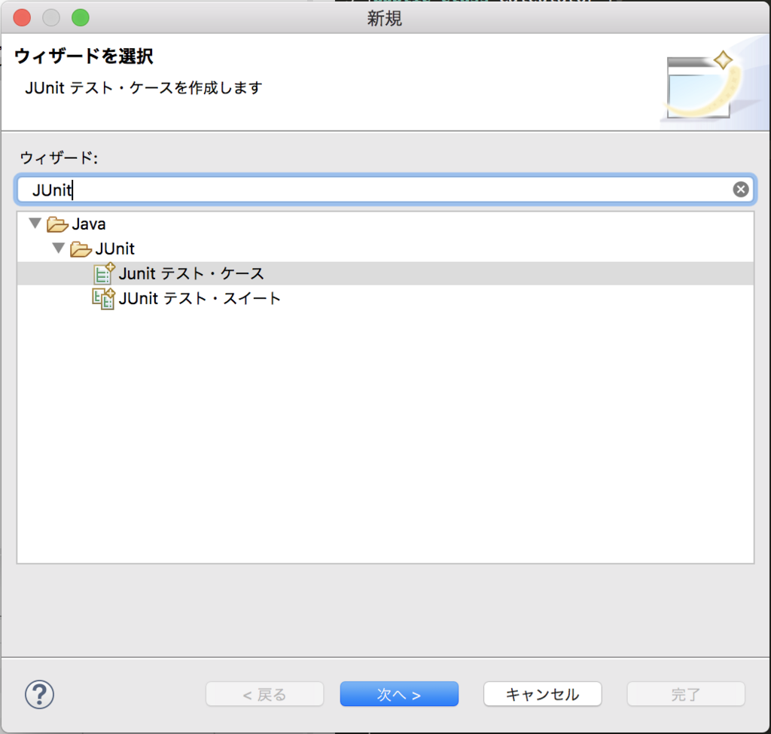The height and width of the screenshot is (734, 771).
Task: Close the 新規 dialog window
Action: (x=22, y=18)
